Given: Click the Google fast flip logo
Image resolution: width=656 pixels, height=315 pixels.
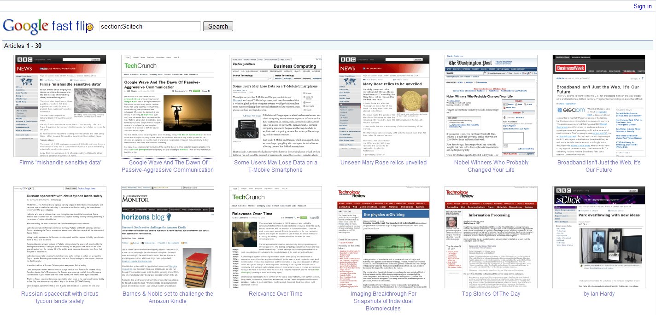Looking at the screenshot, I should pos(48,26).
